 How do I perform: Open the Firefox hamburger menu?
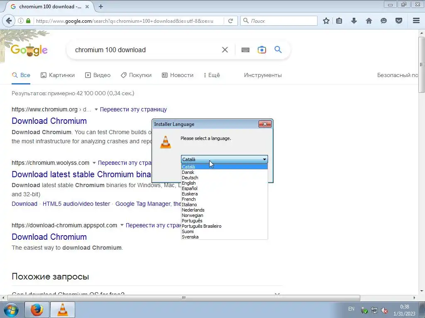(416, 21)
